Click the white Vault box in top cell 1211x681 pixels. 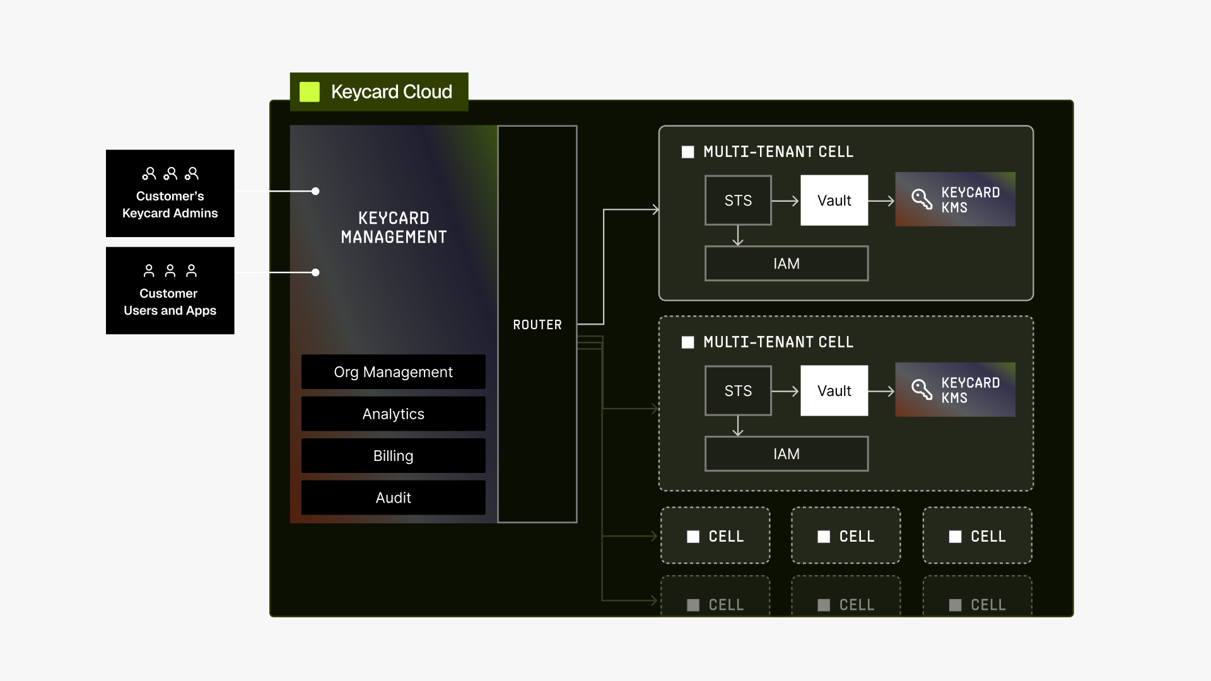(x=834, y=200)
